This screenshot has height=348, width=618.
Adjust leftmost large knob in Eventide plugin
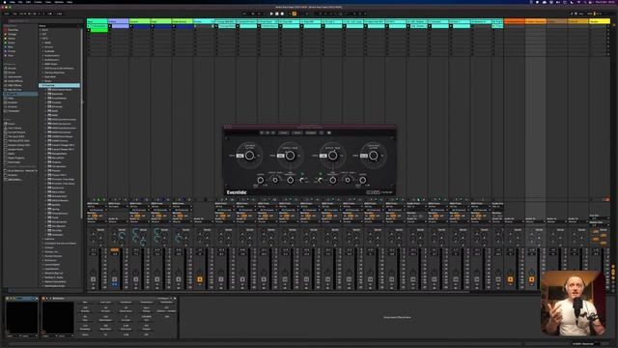[x=249, y=156]
